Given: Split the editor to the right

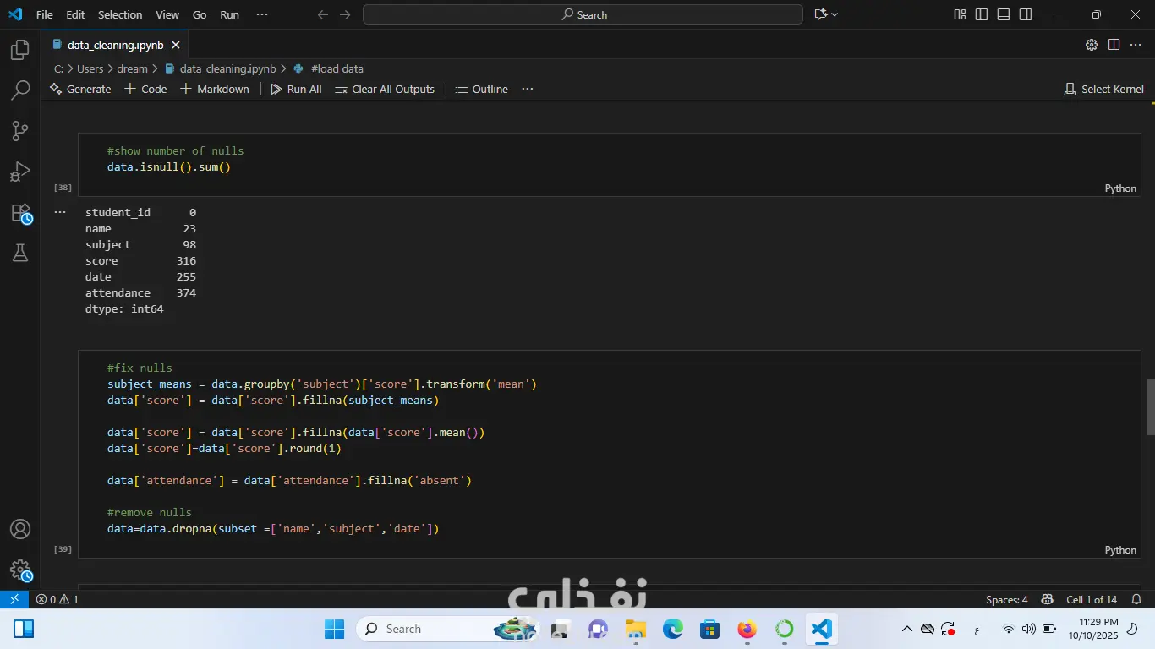Looking at the screenshot, I should coord(1114,45).
